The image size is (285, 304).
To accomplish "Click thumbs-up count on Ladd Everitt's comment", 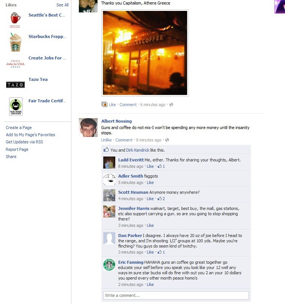I will 161,166.
